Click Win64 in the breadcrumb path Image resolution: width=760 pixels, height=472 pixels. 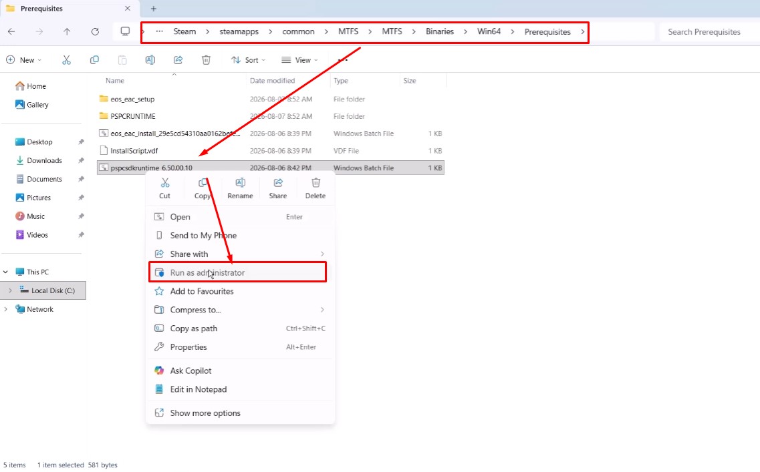pos(489,31)
